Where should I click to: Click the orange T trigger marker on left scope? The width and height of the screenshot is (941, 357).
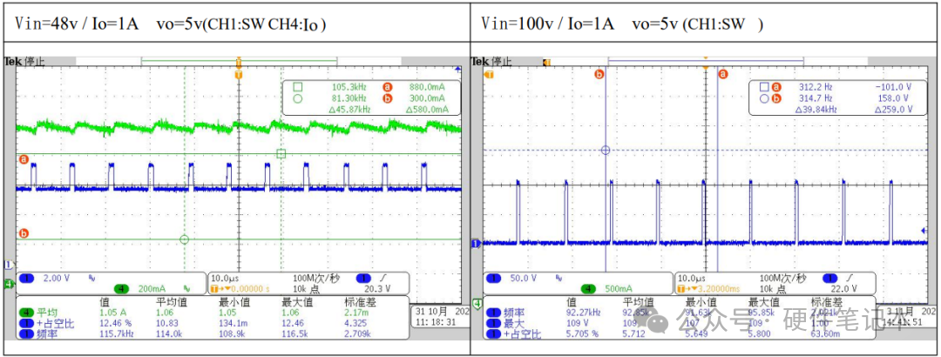pos(239,74)
